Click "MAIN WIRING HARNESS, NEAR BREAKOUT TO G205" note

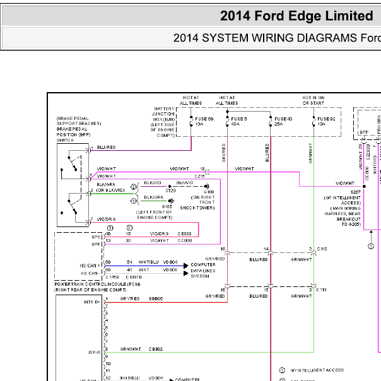click(x=343, y=216)
